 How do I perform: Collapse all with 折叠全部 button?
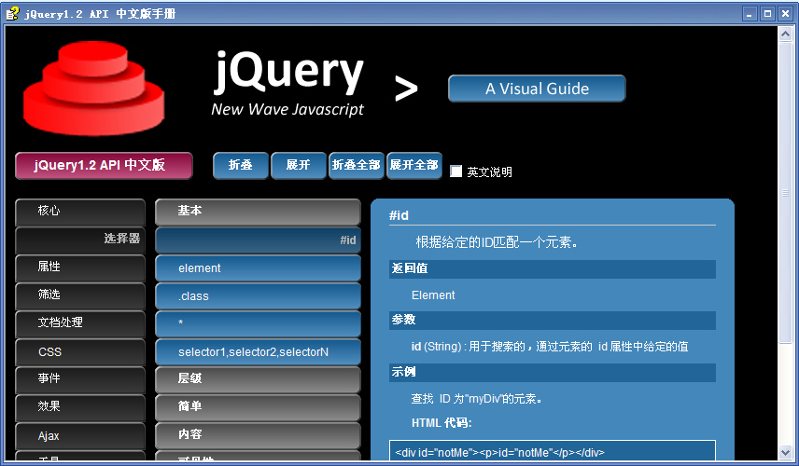pyautogui.click(x=357, y=165)
